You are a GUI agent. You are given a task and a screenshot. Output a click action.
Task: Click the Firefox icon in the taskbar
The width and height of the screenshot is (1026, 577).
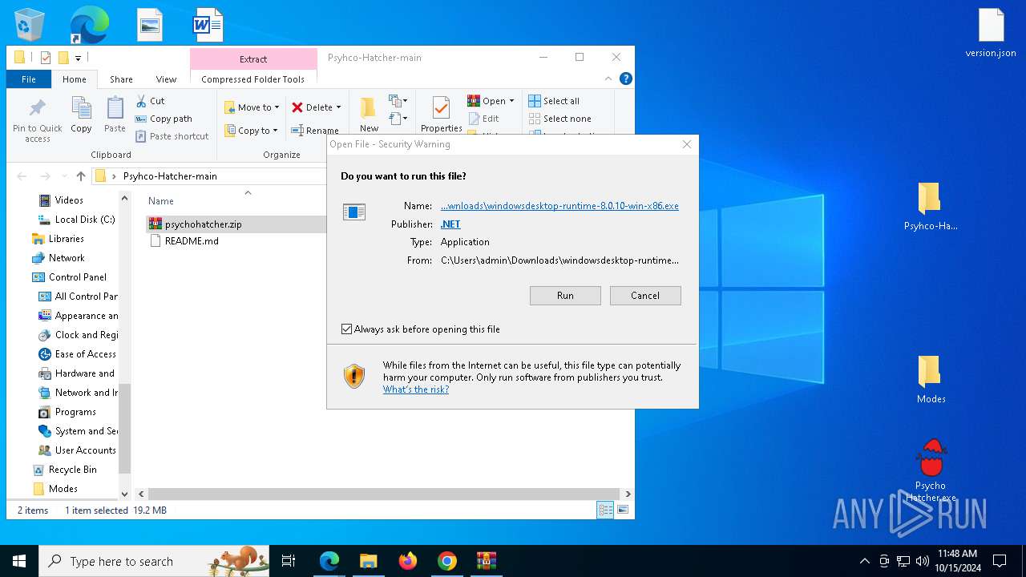pyautogui.click(x=408, y=561)
